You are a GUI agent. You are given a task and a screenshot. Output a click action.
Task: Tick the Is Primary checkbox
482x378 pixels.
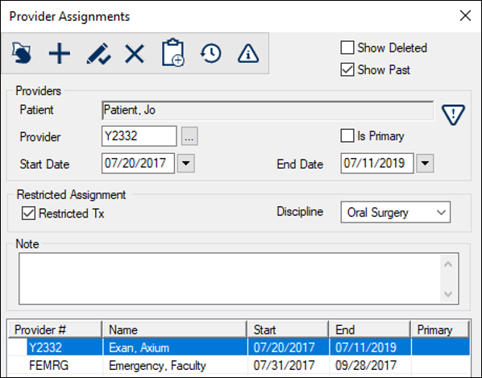347,135
